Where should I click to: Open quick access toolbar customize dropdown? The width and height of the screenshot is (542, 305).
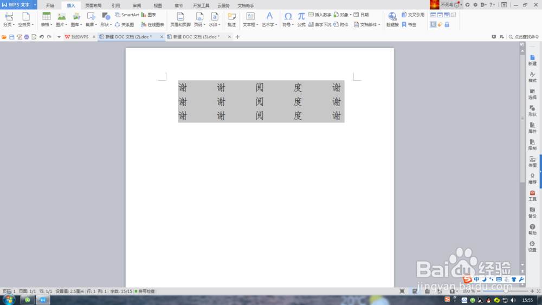click(x=59, y=37)
